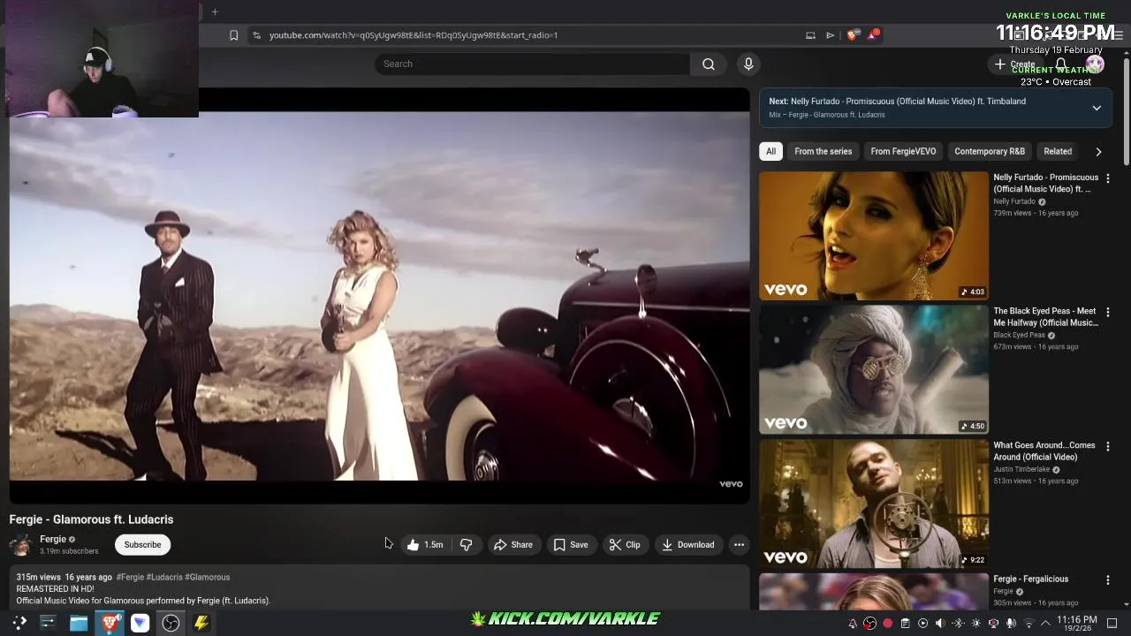Click the Share button
The image size is (1131, 636).
tap(513, 545)
